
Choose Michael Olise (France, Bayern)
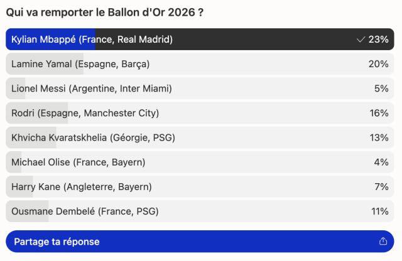[x=200, y=162]
